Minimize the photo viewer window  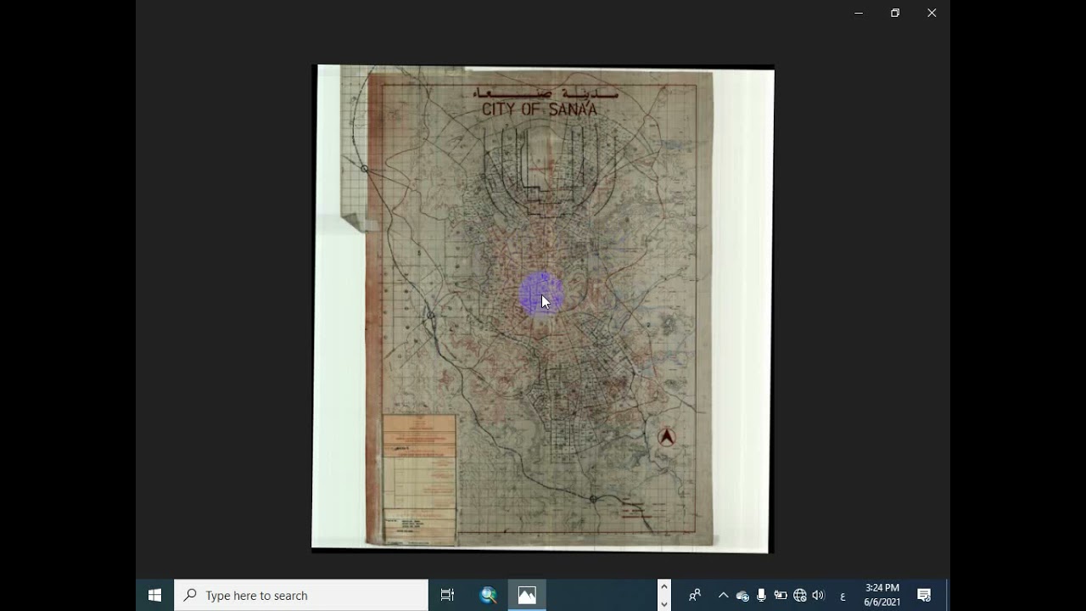(x=859, y=13)
